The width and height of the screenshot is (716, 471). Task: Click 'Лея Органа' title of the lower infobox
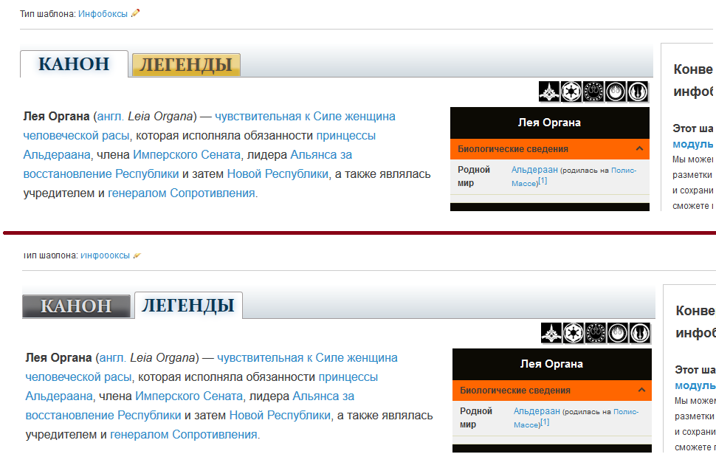coord(551,364)
